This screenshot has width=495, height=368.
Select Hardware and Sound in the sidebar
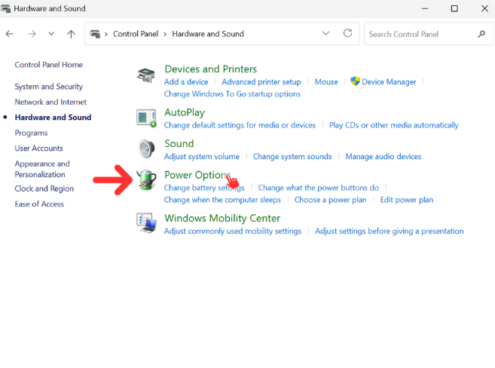(53, 118)
